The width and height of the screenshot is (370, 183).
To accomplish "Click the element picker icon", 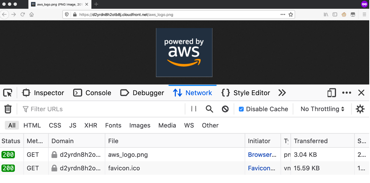I will point(8,93).
